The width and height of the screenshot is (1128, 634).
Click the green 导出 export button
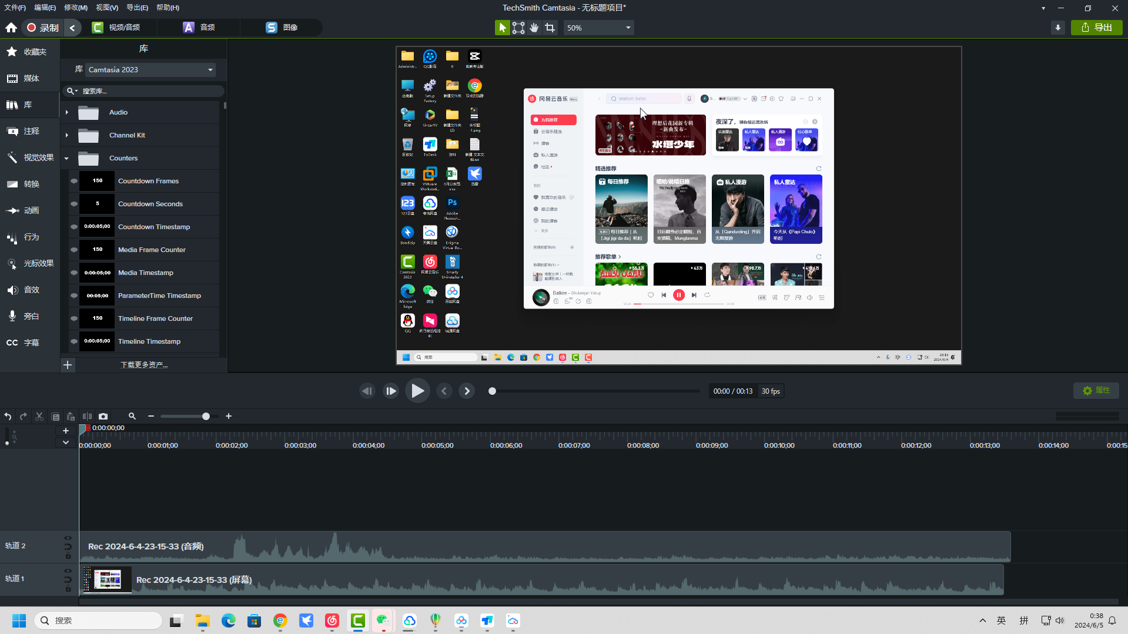[x=1097, y=28]
